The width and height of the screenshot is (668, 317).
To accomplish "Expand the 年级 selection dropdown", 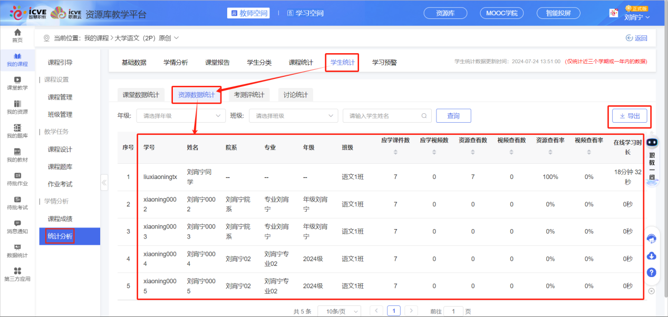I will (x=181, y=116).
